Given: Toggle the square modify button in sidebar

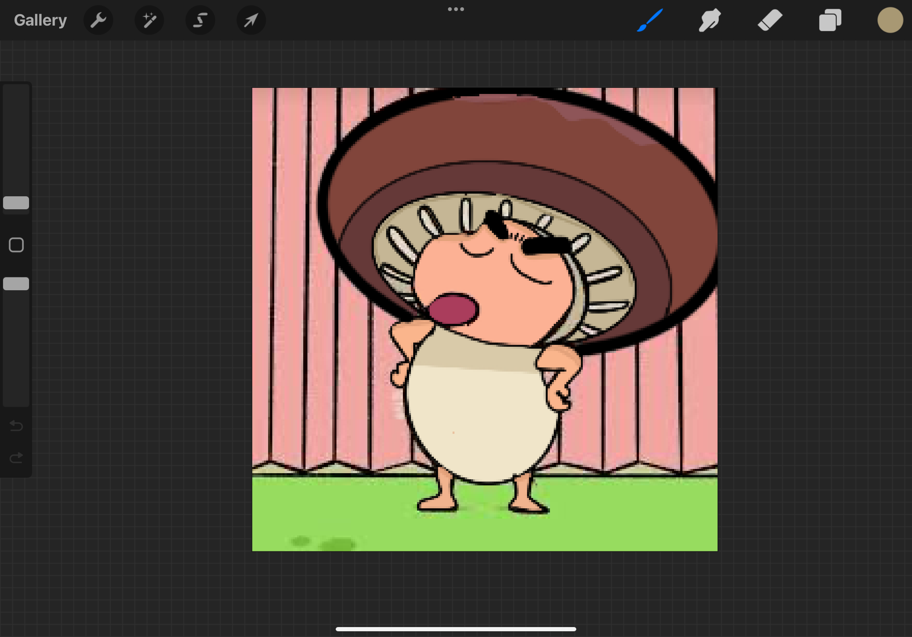Looking at the screenshot, I should (16, 245).
